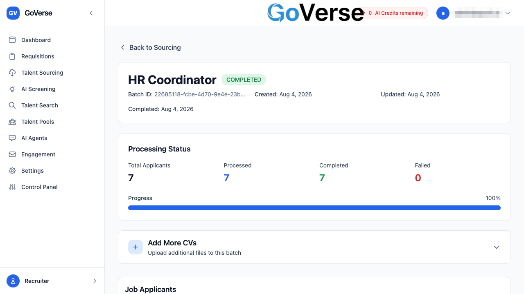Click the Recruiter avatar icon
This screenshot has height=294, width=524.
point(13,281)
